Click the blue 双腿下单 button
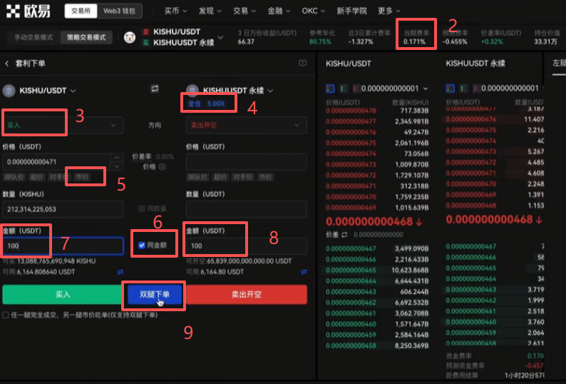 154,294
